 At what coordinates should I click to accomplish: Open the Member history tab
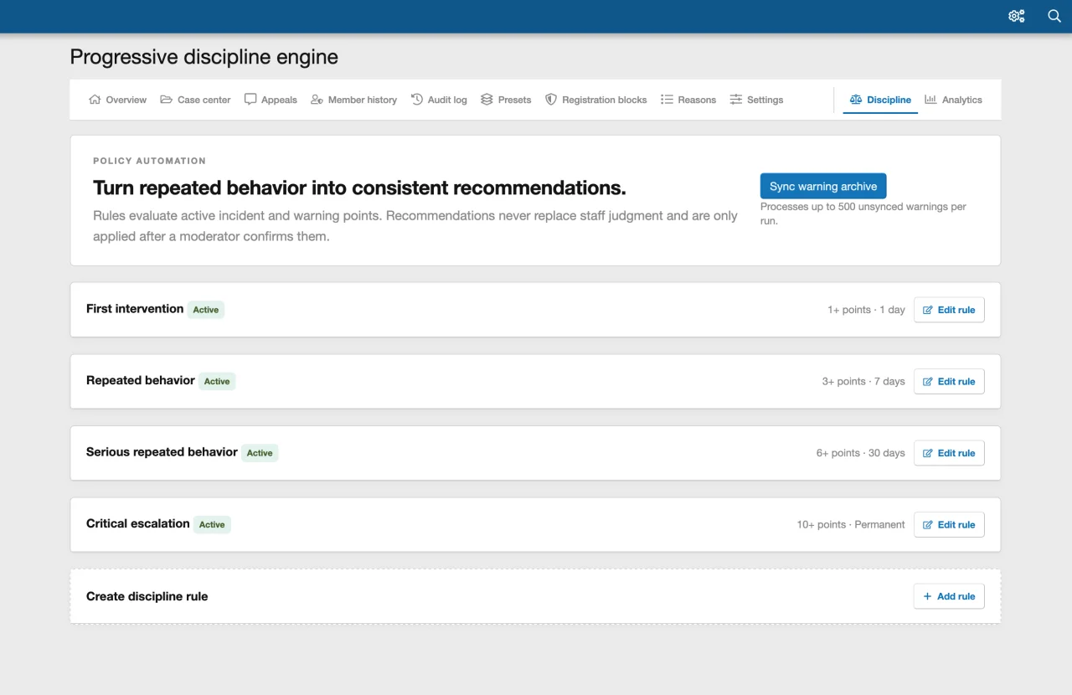click(x=353, y=100)
